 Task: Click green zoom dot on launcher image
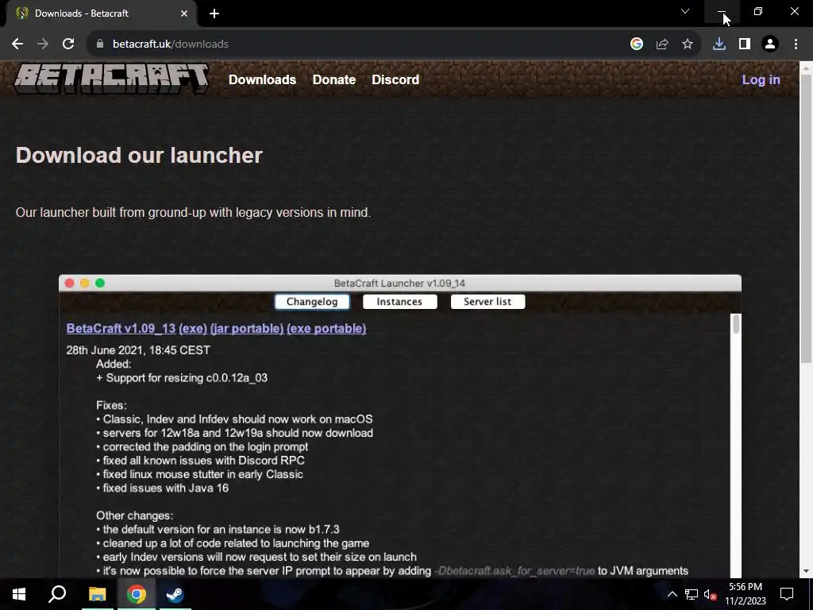[x=100, y=283]
